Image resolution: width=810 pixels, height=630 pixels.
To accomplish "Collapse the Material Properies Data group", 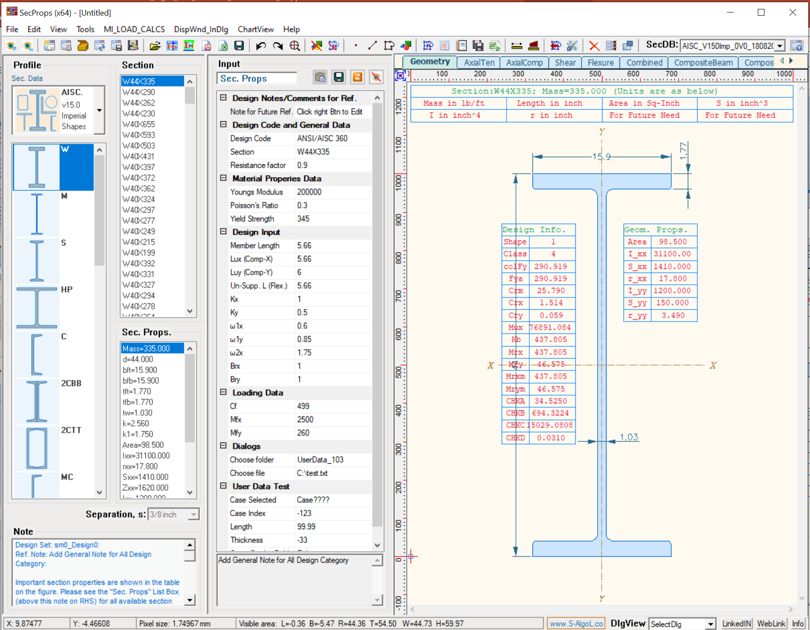I will [223, 178].
